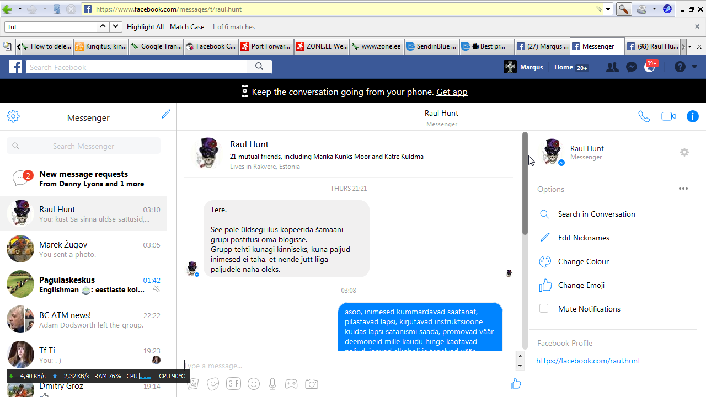Open Paguluskeskus group conversation

point(84,285)
